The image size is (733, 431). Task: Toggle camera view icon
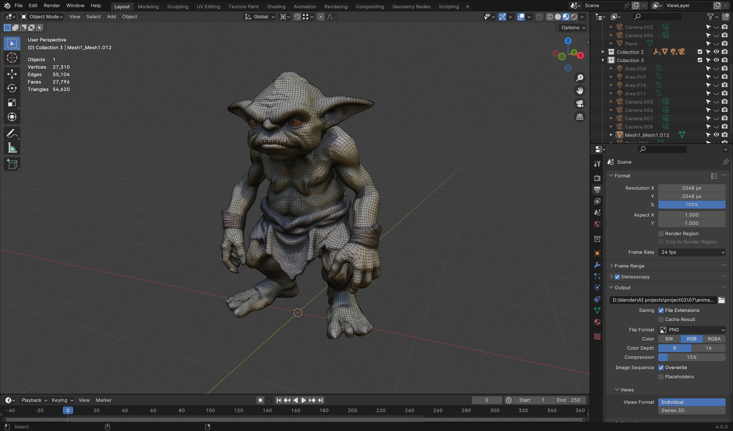click(x=580, y=104)
